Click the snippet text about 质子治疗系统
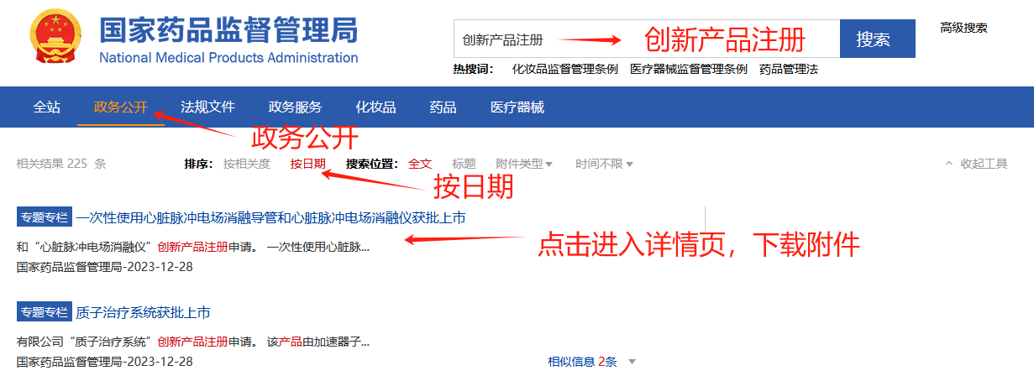 click(193, 342)
